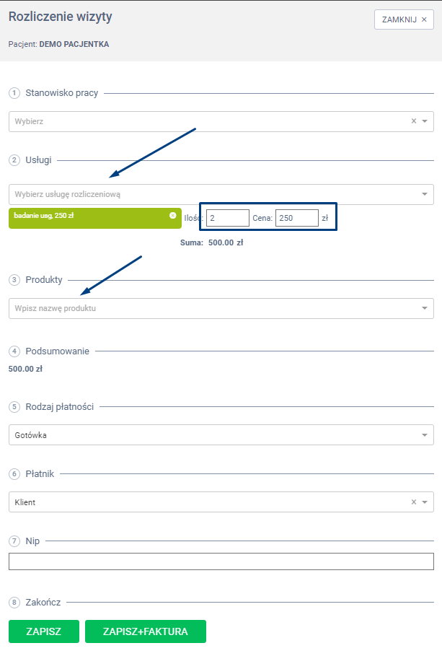The image size is (442, 656).
Task: Clear the Stanowisko pracy selection
Action: pos(414,121)
